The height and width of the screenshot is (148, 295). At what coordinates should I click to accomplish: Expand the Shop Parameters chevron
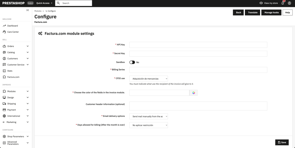(x=28, y=136)
